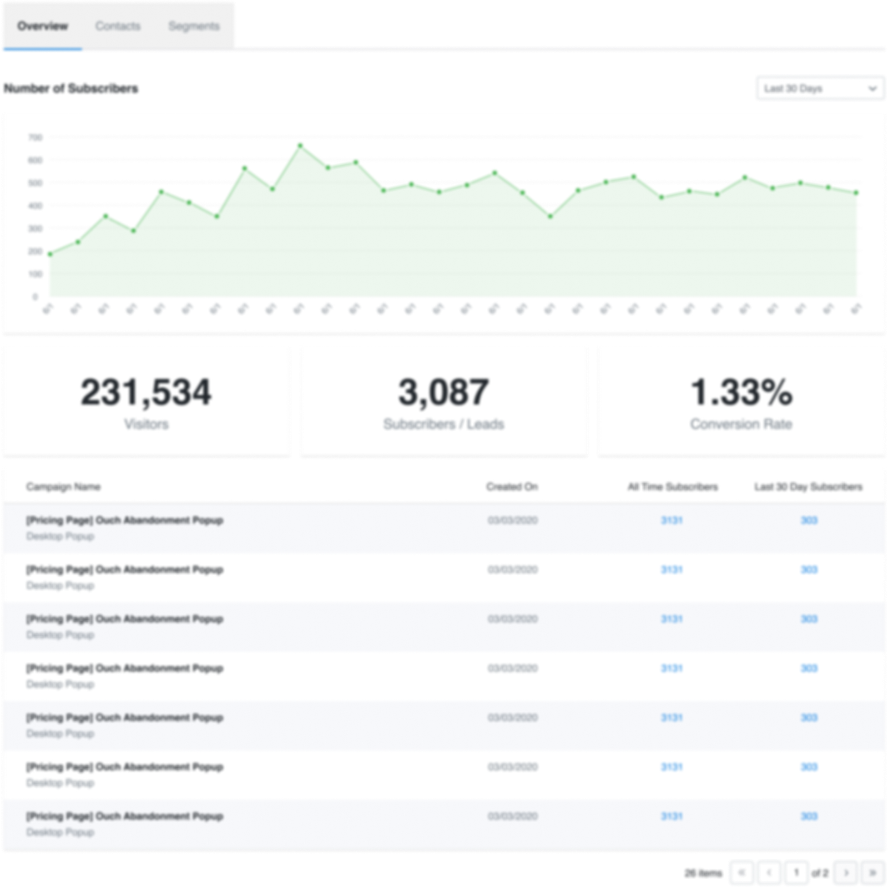This screenshot has height=887, width=888.
Task: Open the Contacts tab
Action: point(118,26)
